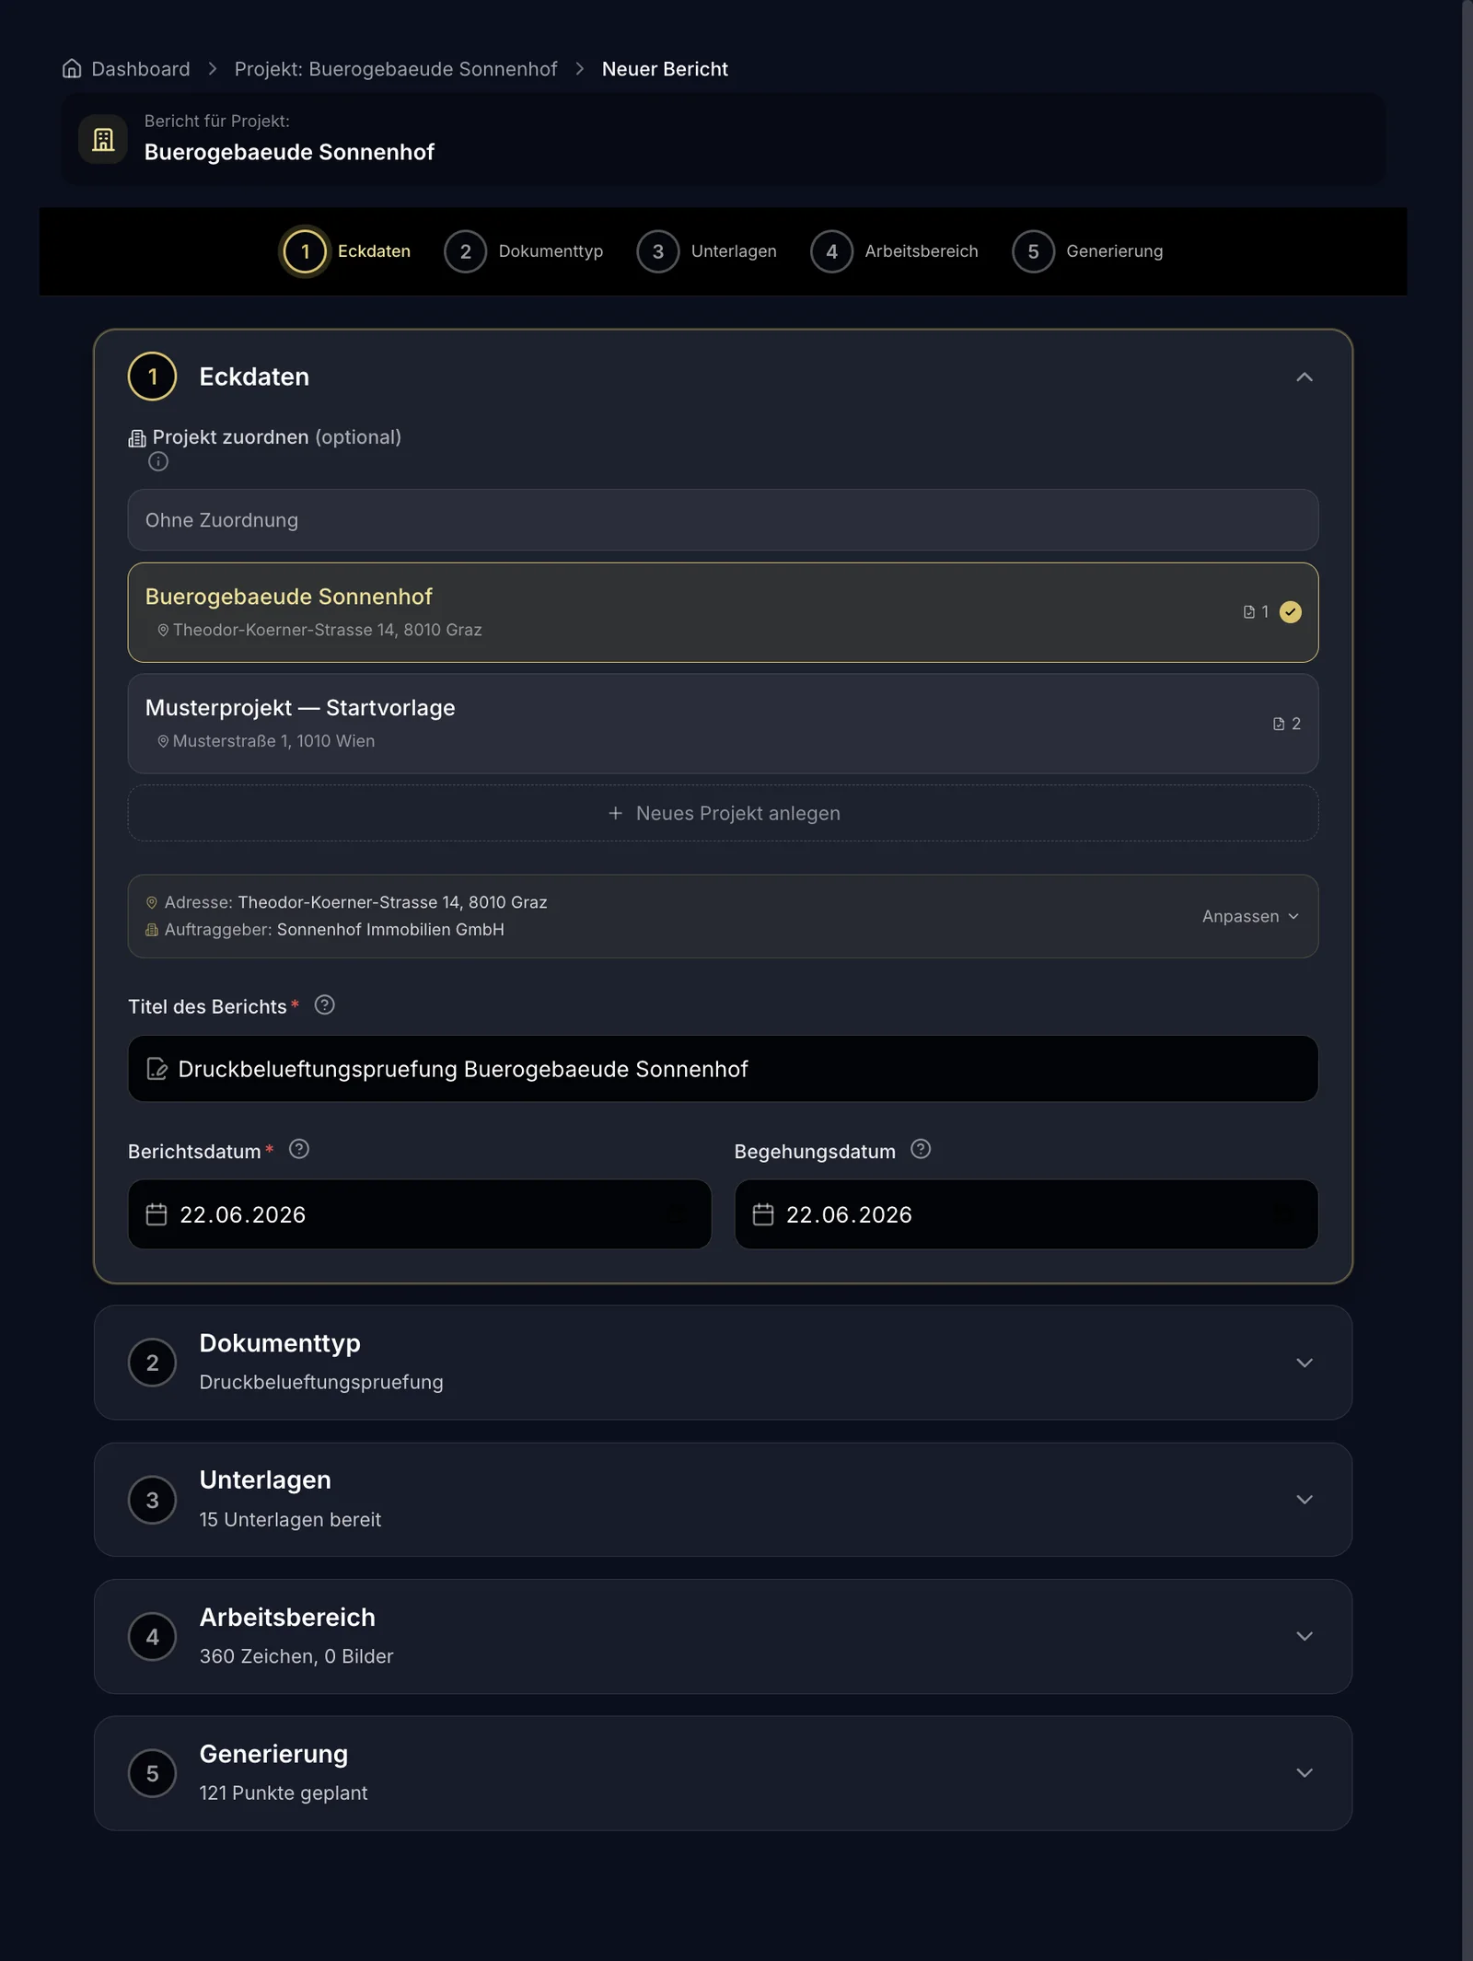This screenshot has width=1473, height=1961.
Task: Click the calendar icon in Begehungsdatum field
Action: point(763,1214)
